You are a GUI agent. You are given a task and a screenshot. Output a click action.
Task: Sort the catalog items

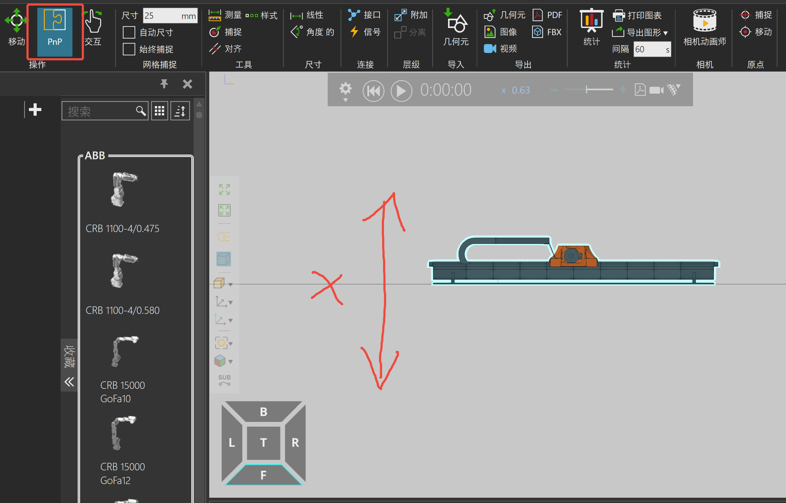[180, 111]
